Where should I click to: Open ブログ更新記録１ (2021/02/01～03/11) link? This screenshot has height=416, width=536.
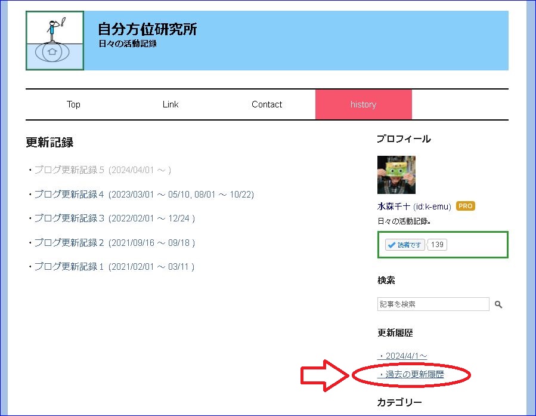(x=114, y=267)
